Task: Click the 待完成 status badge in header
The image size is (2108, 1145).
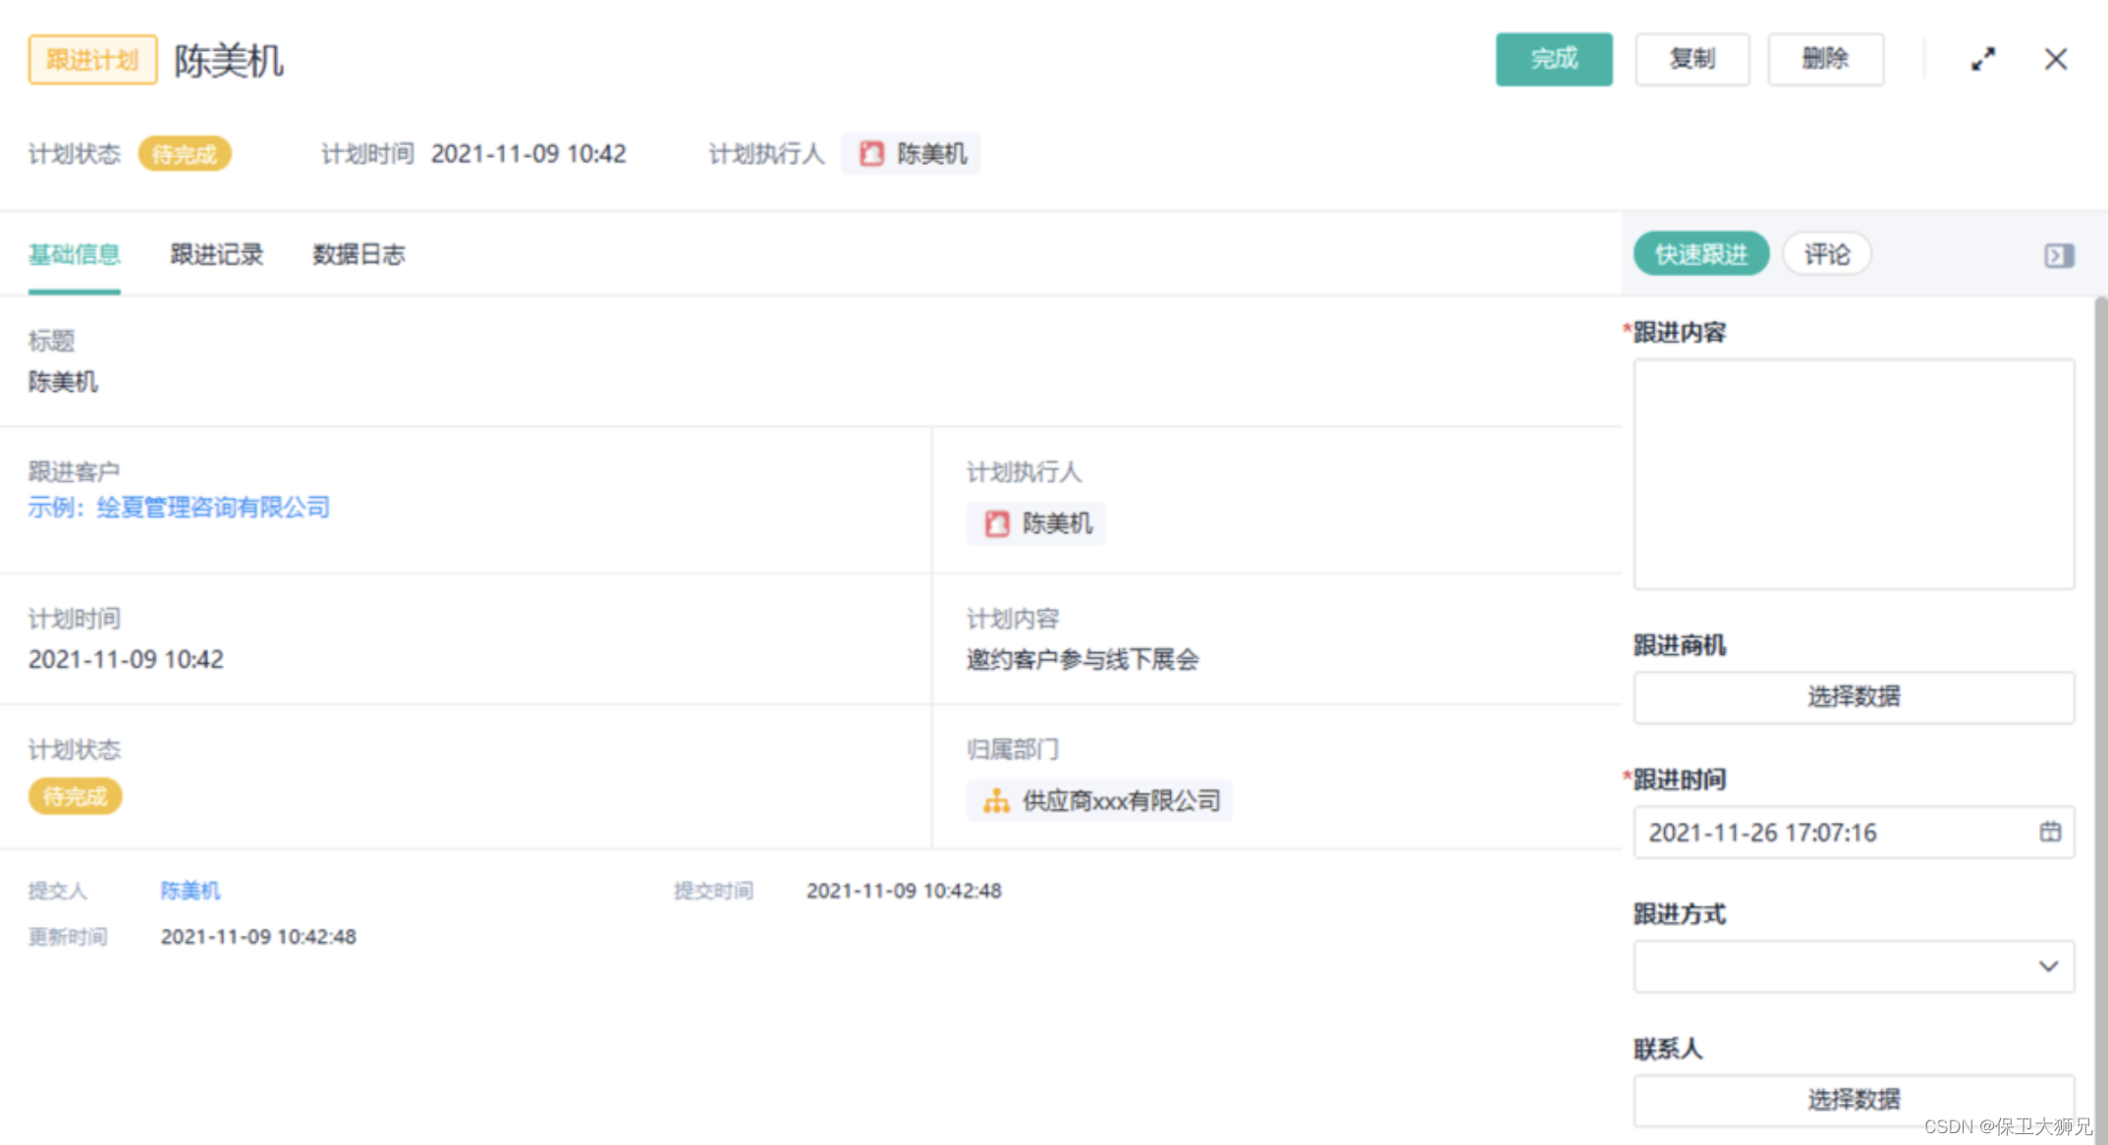Action: pos(185,154)
